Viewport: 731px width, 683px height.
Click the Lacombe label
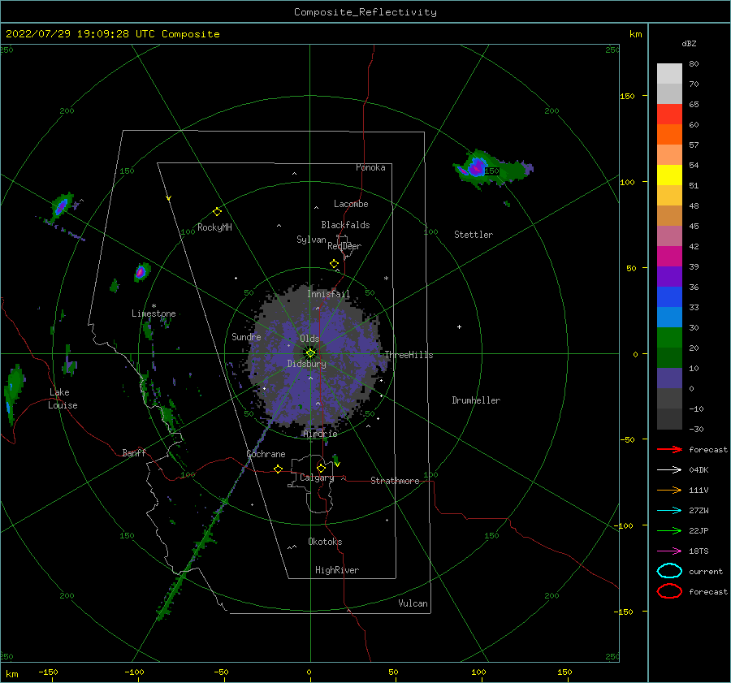[x=351, y=204]
